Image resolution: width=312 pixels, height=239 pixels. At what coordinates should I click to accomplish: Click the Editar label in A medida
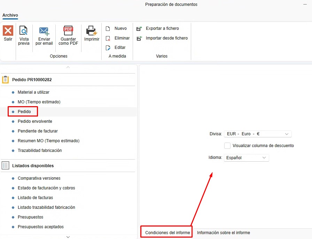(x=120, y=48)
